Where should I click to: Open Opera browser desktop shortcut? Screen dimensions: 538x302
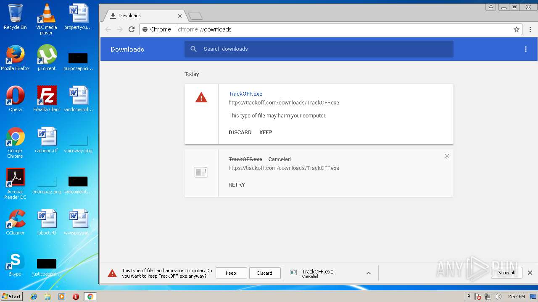[15, 99]
